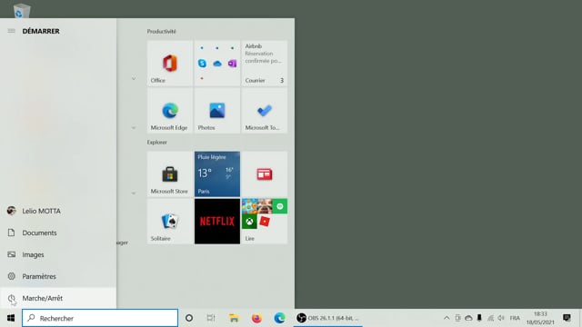
Task: Click the Productivité group title
Action: 162,32
